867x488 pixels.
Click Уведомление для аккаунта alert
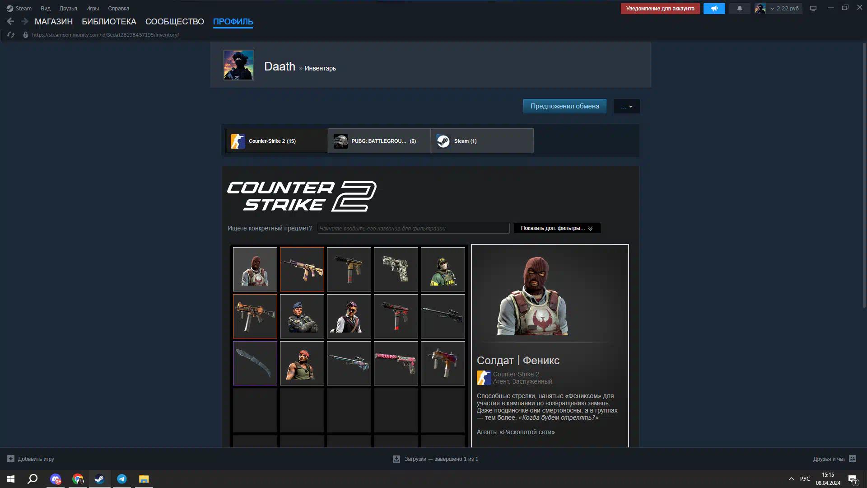point(660,9)
